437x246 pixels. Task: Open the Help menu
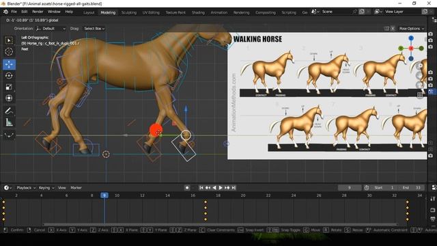coord(69,12)
